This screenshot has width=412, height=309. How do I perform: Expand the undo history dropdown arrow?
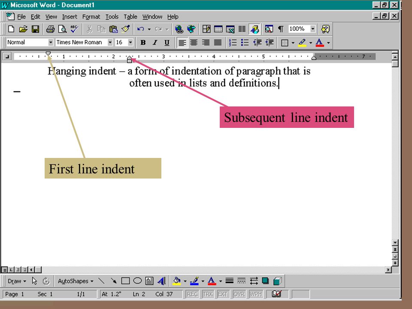[x=149, y=29]
